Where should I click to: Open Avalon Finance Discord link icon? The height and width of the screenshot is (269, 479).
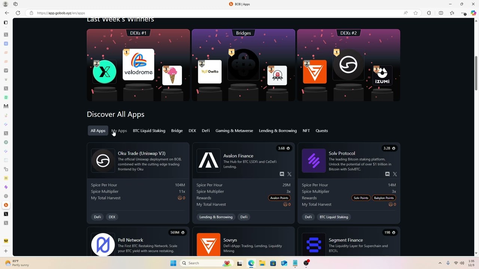coord(282,174)
